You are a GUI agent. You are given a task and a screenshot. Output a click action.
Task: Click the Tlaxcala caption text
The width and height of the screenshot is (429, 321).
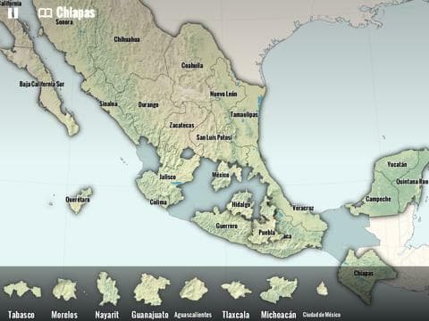point(236,315)
